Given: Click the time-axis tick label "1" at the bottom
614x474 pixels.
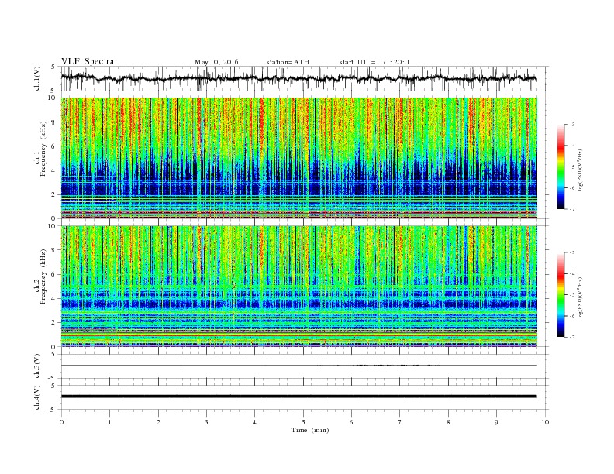Looking at the screenshot, I should click(109, 422).
